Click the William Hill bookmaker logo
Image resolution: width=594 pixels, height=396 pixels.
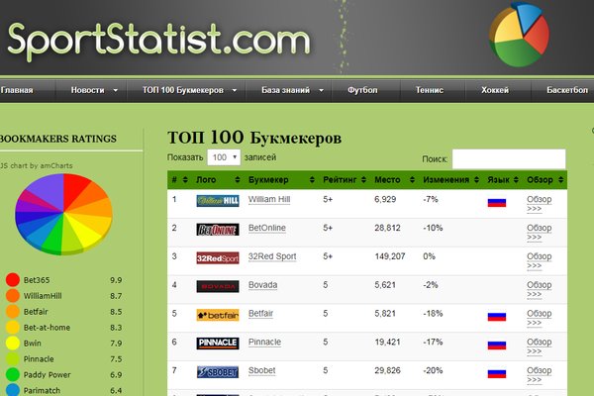click(218, 201)
